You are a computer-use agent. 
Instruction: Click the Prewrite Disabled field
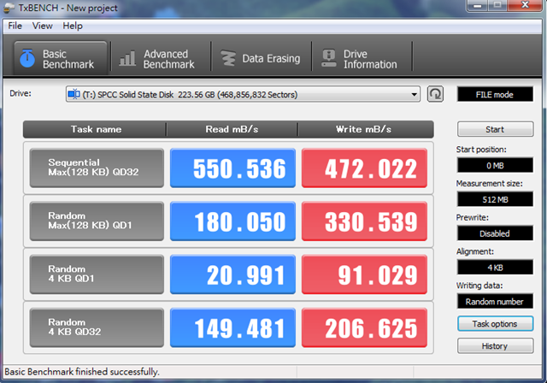click(495, 233)
